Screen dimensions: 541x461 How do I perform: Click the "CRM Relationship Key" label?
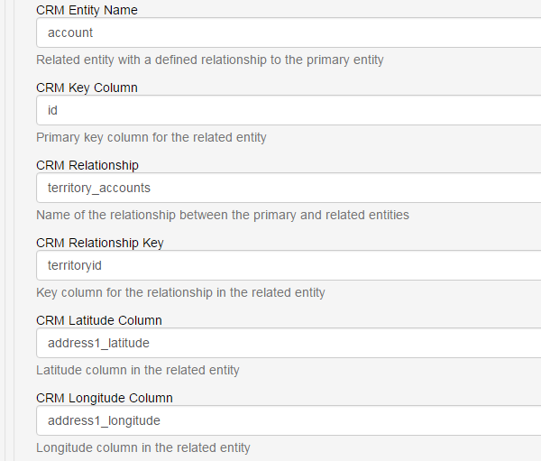pos(100,244)
